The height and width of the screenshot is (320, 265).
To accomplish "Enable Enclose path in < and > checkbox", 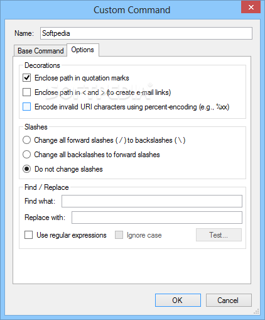I will (x=27, y=92).
